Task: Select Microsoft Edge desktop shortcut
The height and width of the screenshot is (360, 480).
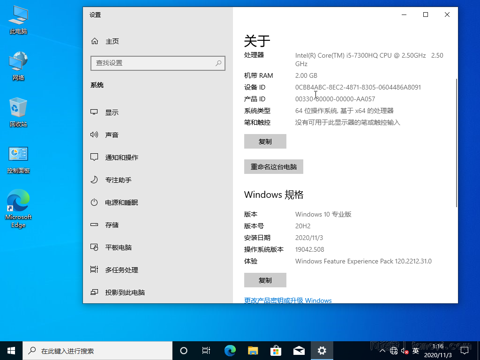Action: pos(18,209)
